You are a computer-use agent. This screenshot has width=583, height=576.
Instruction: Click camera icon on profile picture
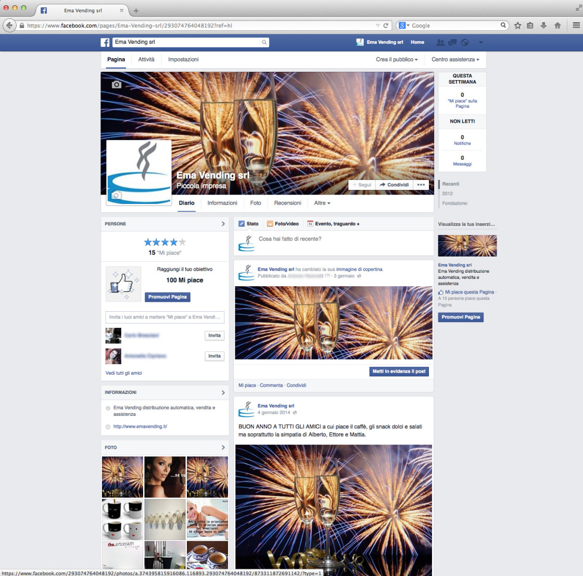[117, 196]
